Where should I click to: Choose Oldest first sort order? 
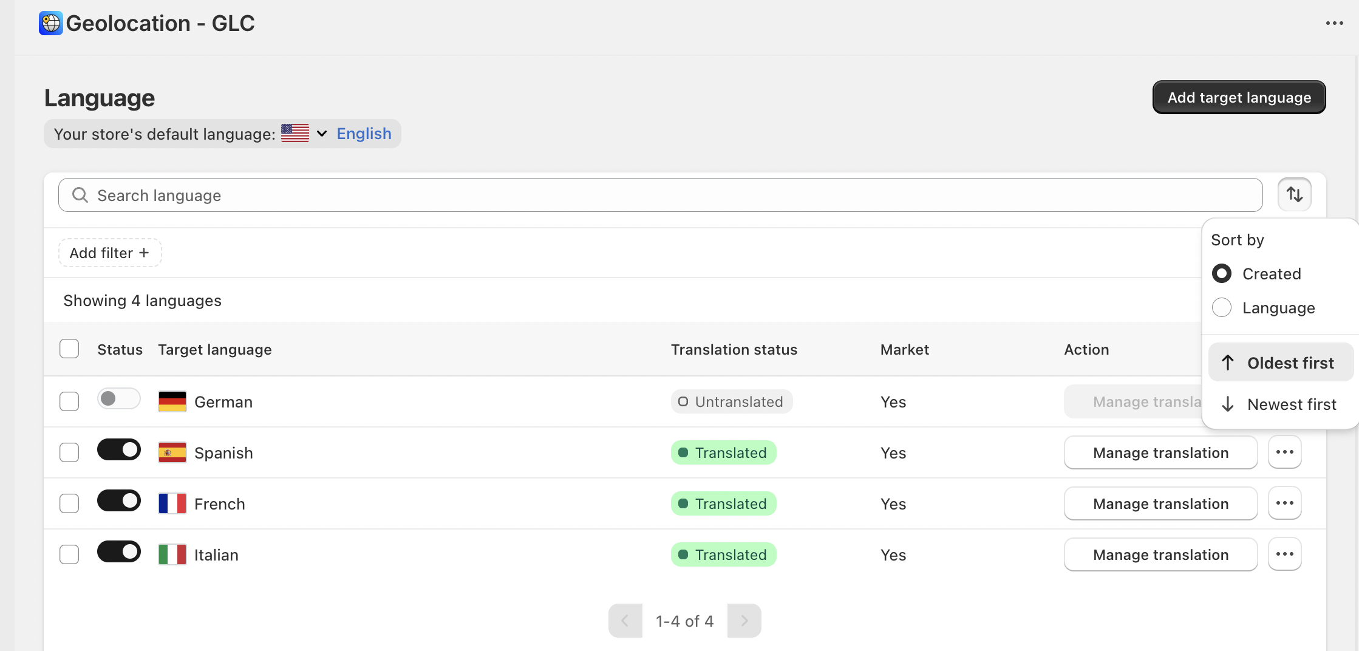pos(1281,363)
